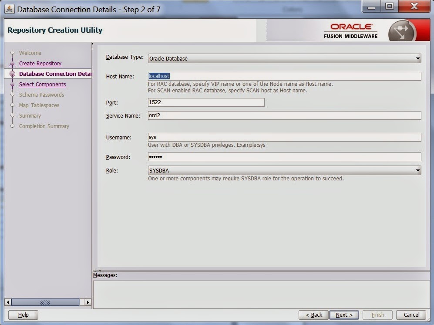Click the SYSDBA role hint text
Viewport: 434px width, 325px height.
point(246,179)
